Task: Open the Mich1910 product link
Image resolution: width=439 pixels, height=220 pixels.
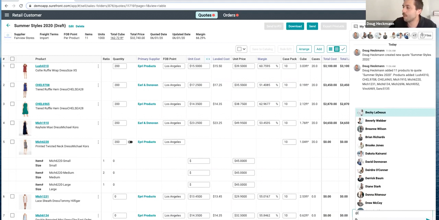Action: pos(42,123)
